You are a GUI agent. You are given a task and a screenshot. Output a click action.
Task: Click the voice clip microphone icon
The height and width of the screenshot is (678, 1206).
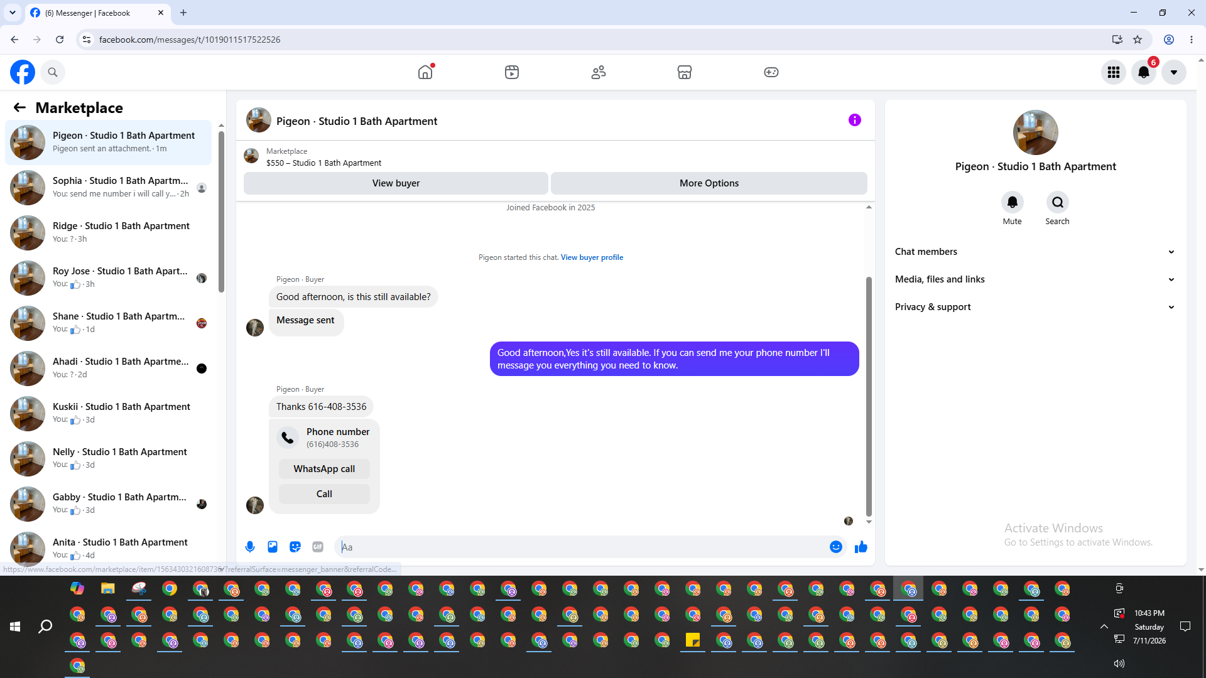click(250, 547)
